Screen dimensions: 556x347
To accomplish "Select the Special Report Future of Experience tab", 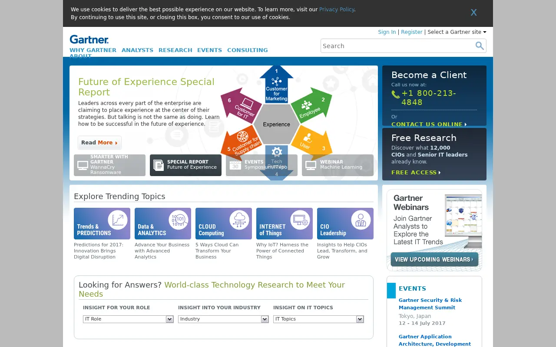I will pyautogui.click(x=185, y=165).
